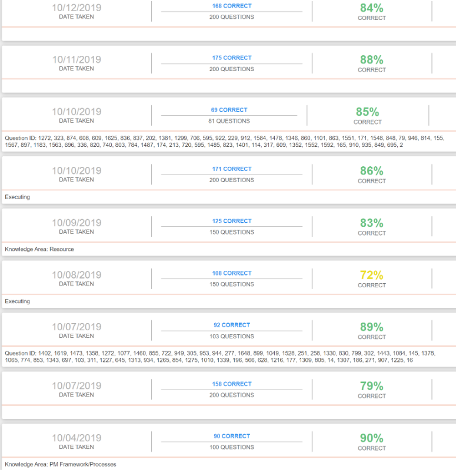Click the Question ID list starting with 1402
456x470 pixels.
[x=220, y=357]
